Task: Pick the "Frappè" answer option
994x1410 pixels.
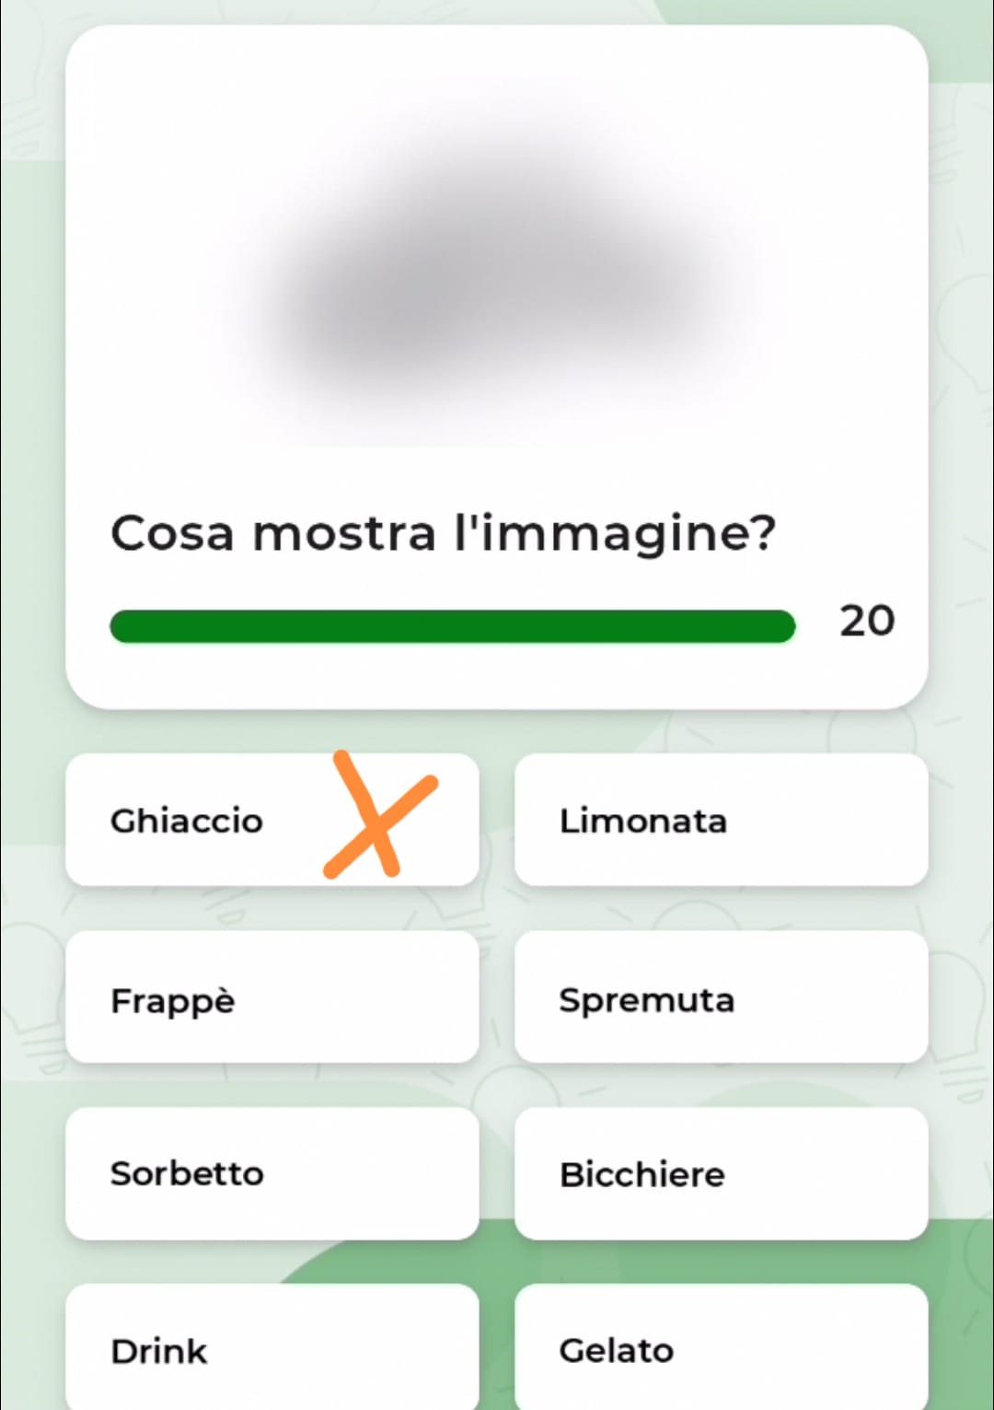Action: click(x=272, y=997)
